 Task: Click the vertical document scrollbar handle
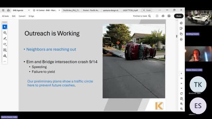click(x=177, y=36)
